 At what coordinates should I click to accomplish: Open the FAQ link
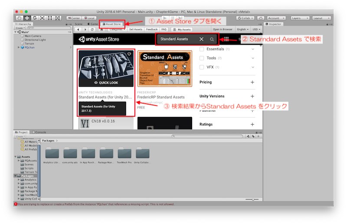[x=164, y=30]
